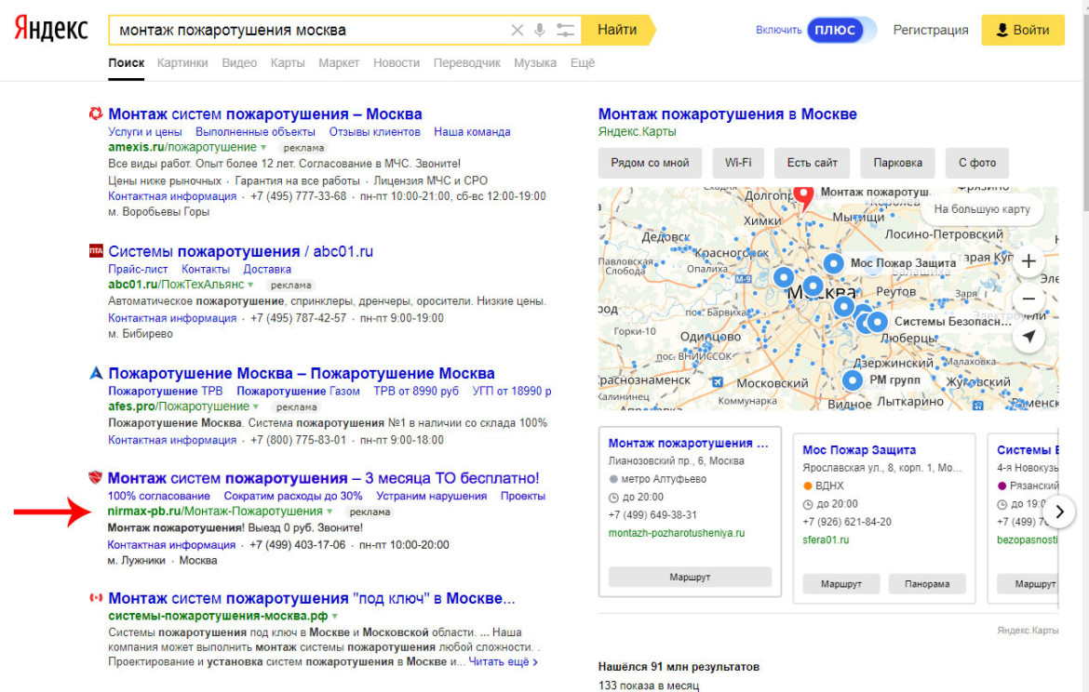Select Системы Безопасн… map marker
Screen dimensions: 1089x692
877,322
